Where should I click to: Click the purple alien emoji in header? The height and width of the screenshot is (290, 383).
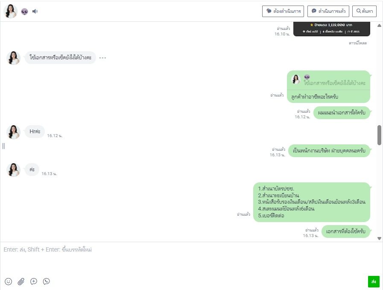click(x=24, y=12)
